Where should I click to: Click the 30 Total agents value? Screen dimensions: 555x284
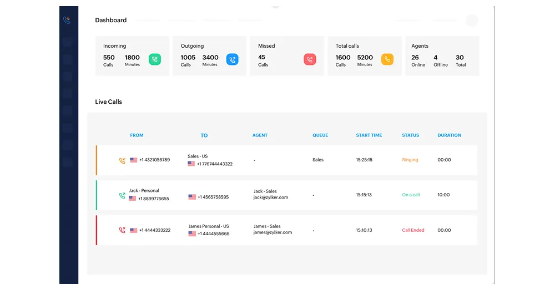click(x=460, y=57)
